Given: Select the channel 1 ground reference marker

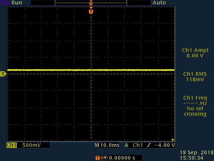Looking at the screenshot, I should pyautogui.click(x=3, y=74).
